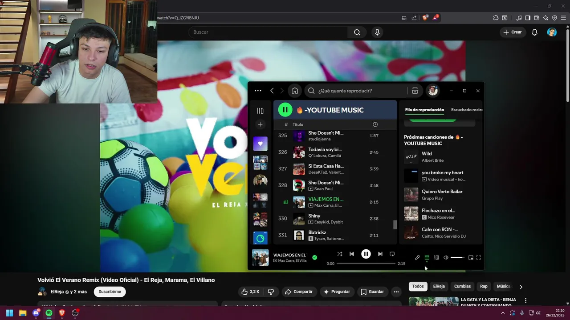Open options for LA GATA Y LA DIETA video
This screenshot has height=320, width=570.
525,300
